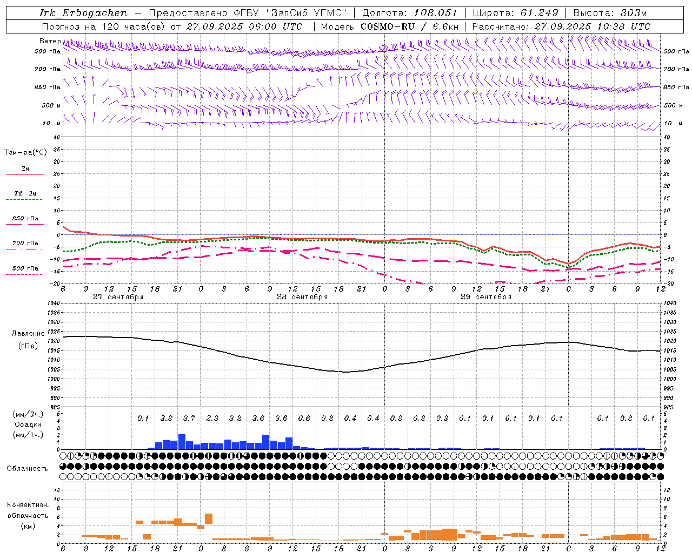Select the Облачность cloud cover label
This screenshot has width=692, height=553.
[x=28, y=469]
